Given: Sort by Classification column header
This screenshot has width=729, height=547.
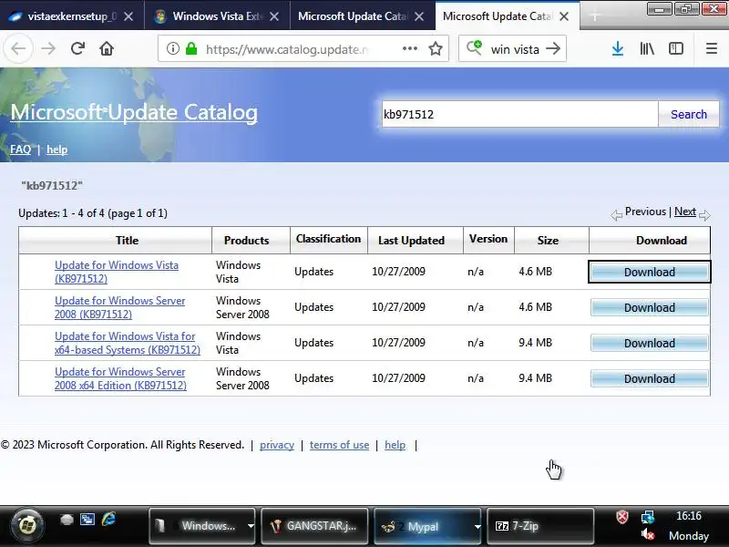Looking at the screenshot, I should point(328,239).
